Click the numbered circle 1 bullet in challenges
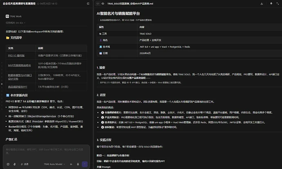Viewport: 282px width, 169px height. tap(103, 112)
